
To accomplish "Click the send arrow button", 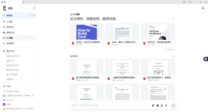I will coord(173,106).
